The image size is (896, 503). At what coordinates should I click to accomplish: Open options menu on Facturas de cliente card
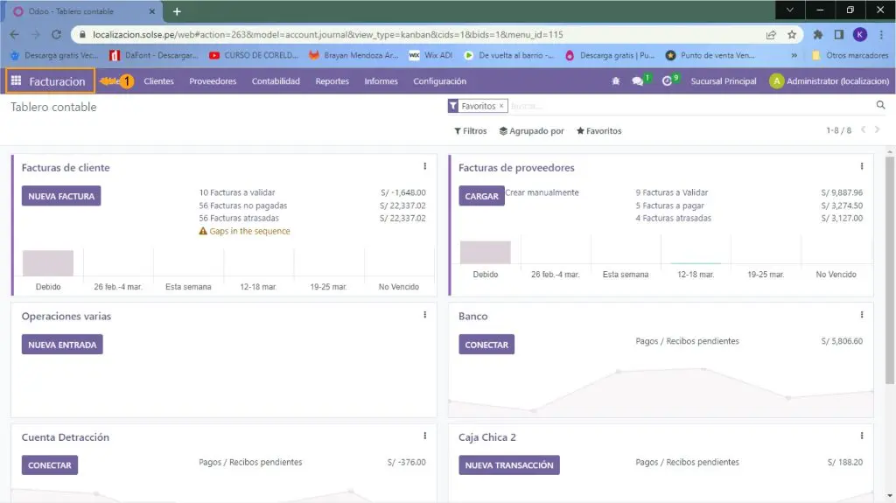425,166
